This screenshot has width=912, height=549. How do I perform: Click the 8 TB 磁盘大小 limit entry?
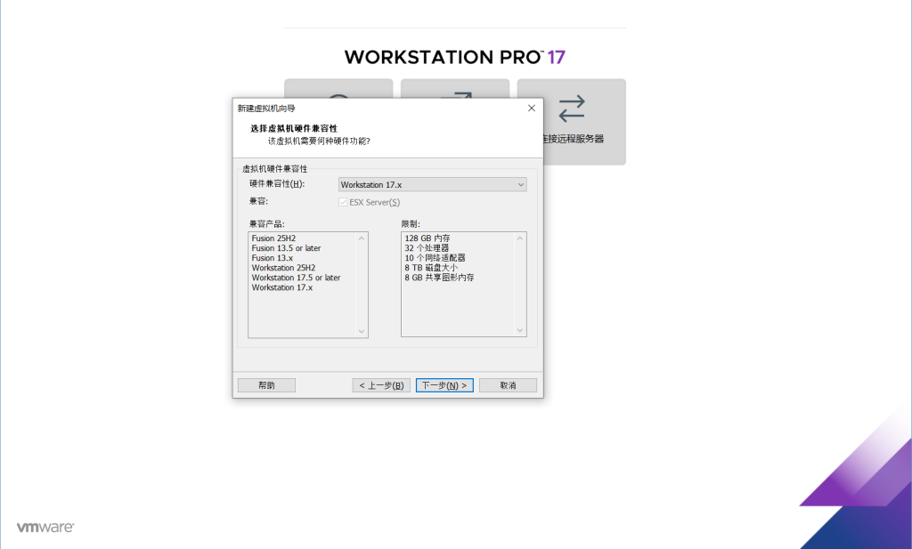(431, 268)
